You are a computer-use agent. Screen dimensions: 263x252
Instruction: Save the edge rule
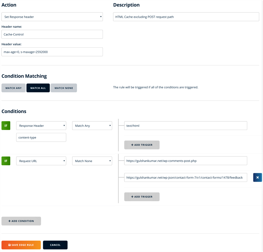click(x=21, y=245)
